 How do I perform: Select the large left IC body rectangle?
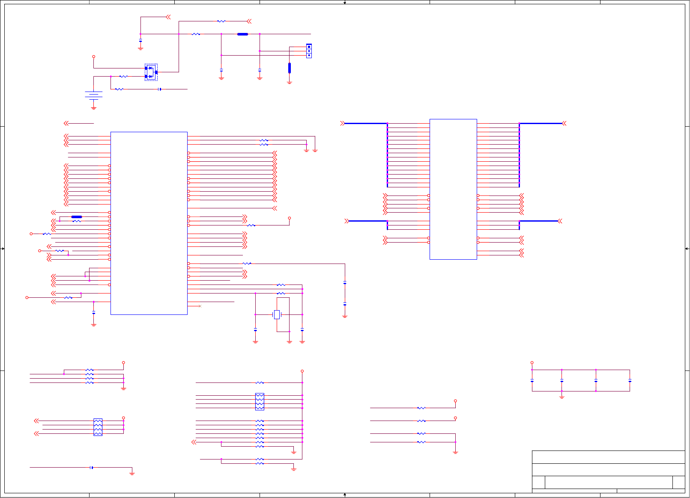149,223
